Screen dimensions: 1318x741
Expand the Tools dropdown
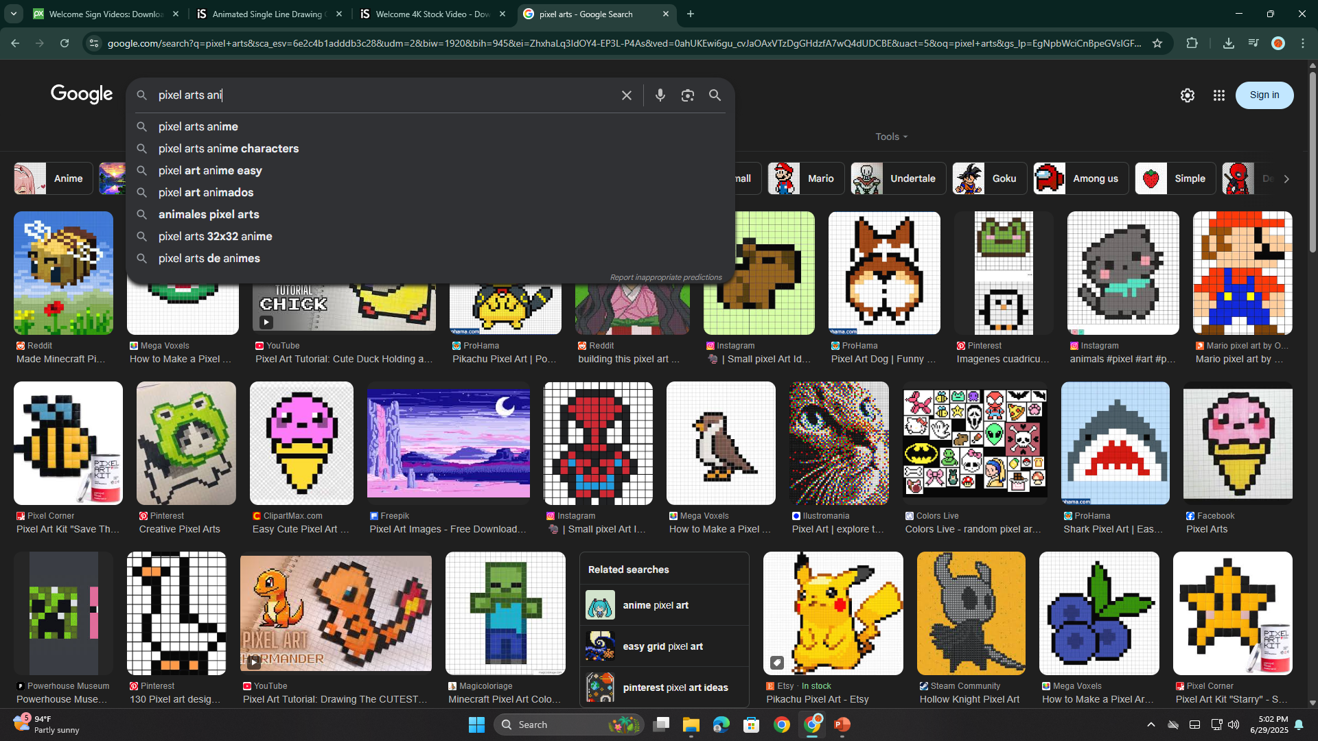point(891,137)
